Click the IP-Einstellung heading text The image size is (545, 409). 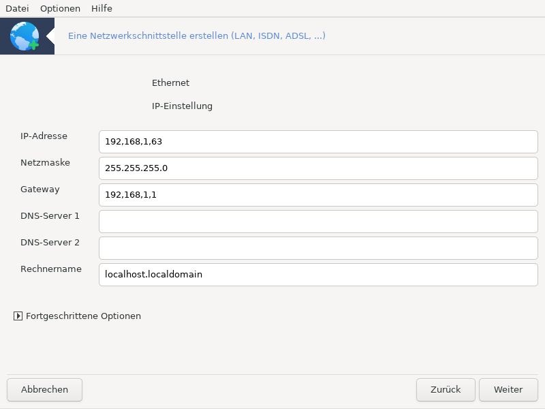[x=182, y=106]
